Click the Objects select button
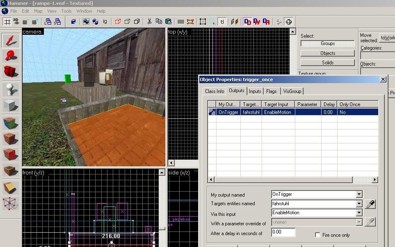The height and width of the screenshot is (247, 395). click(x=327, y=53)
